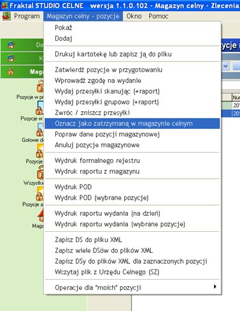Open the Gotowe do wydania padlock icon
Image resolution: width=240 pixels, height=311 pixels.
click(x=39, y=130)
